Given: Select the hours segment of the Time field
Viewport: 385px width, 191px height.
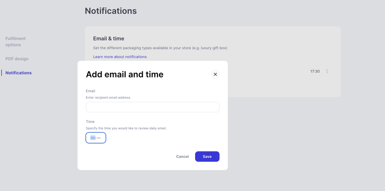Looking at the screenshot, I should coord(92,138).
